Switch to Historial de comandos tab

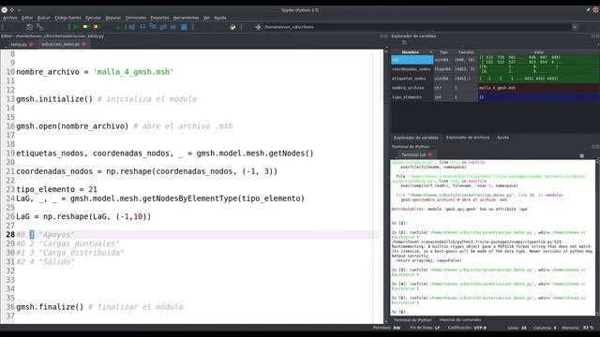coord(460,320)
